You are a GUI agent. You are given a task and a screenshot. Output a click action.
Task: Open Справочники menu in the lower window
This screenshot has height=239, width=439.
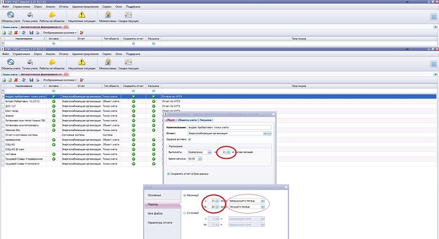tap(21, 54)
